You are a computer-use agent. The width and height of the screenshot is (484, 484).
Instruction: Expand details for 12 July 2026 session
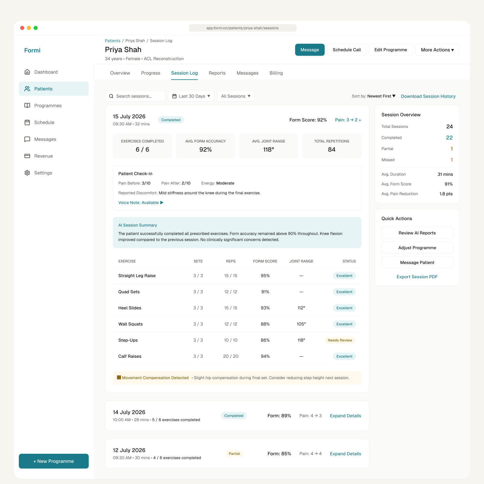[345, 454]
